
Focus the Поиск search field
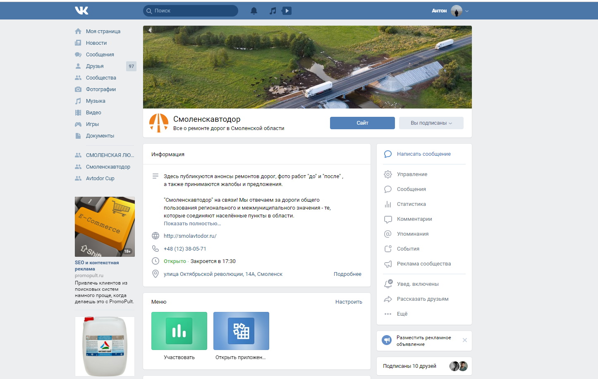(191, 11)
